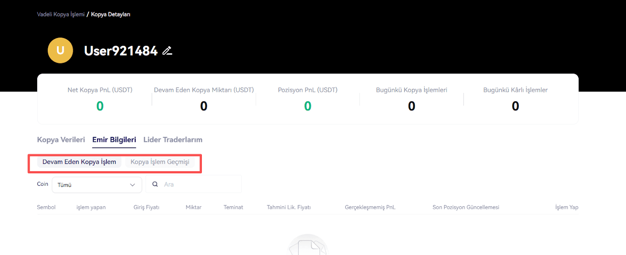The height and width of the screenshot is (255, 626).
Task: Click the empty-state document illustration
Action: tap(308, 245)
